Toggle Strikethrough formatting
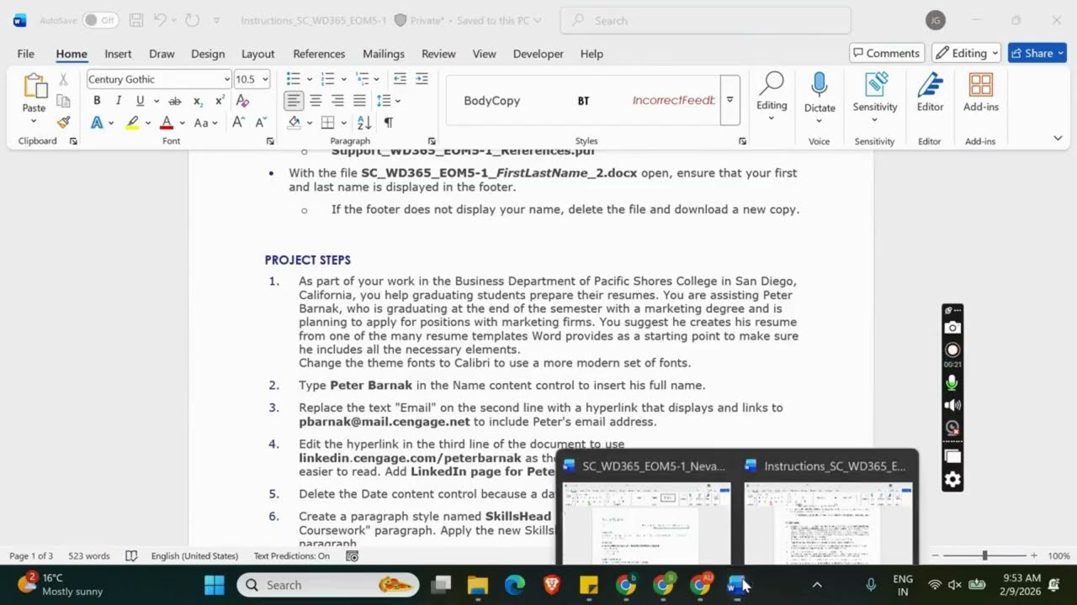 tap(175, 101)
